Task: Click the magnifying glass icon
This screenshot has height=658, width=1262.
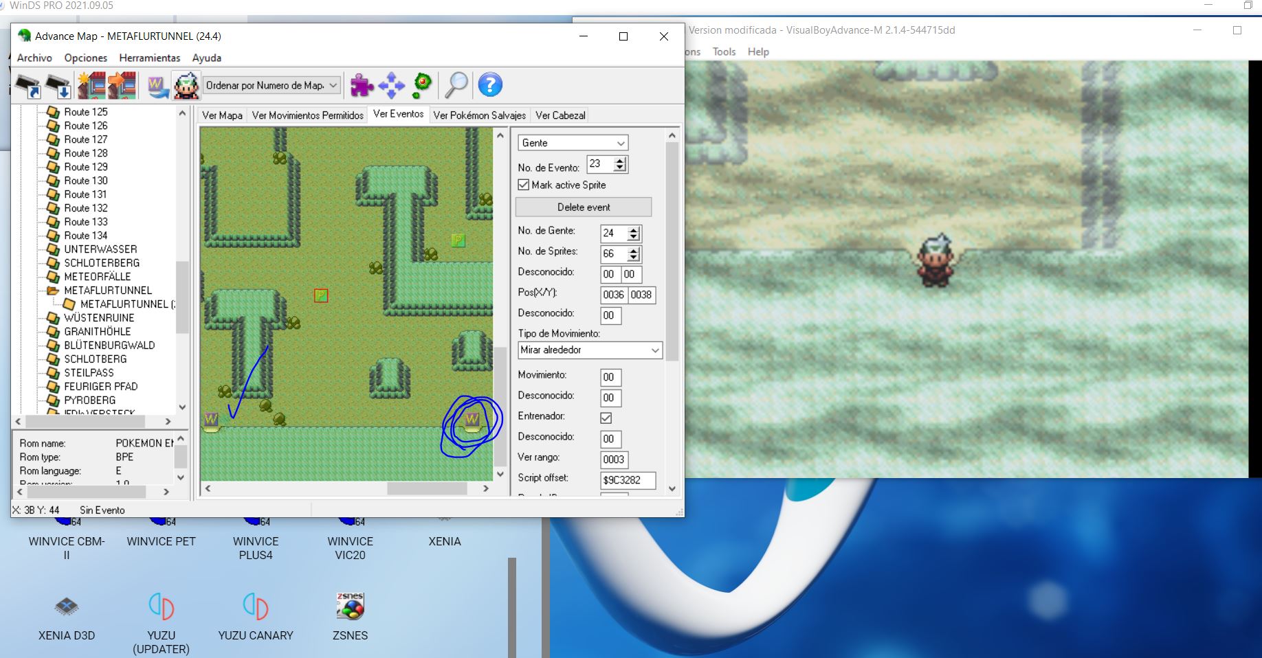Action: [456, 86]
